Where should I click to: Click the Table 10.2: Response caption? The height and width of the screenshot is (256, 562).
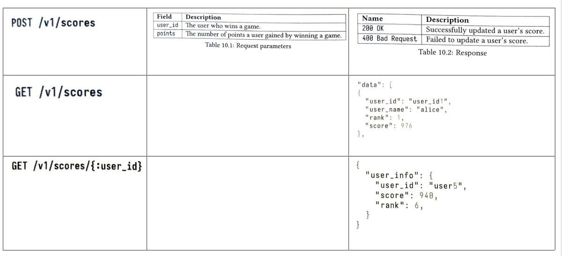point(452,52)
